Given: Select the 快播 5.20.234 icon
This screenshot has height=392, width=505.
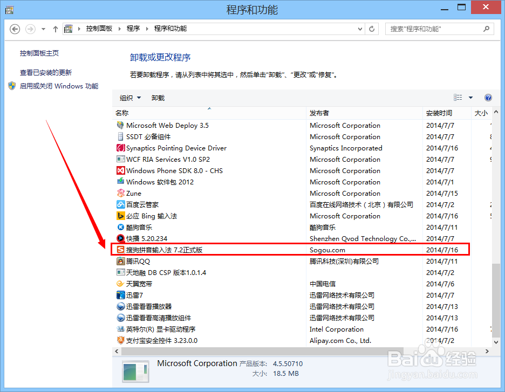Looking at the screenshot, I should point(120,238).
